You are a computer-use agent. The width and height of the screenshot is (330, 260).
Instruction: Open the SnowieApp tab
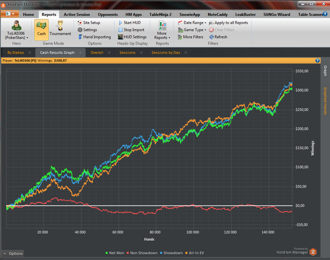coord(190,15)
